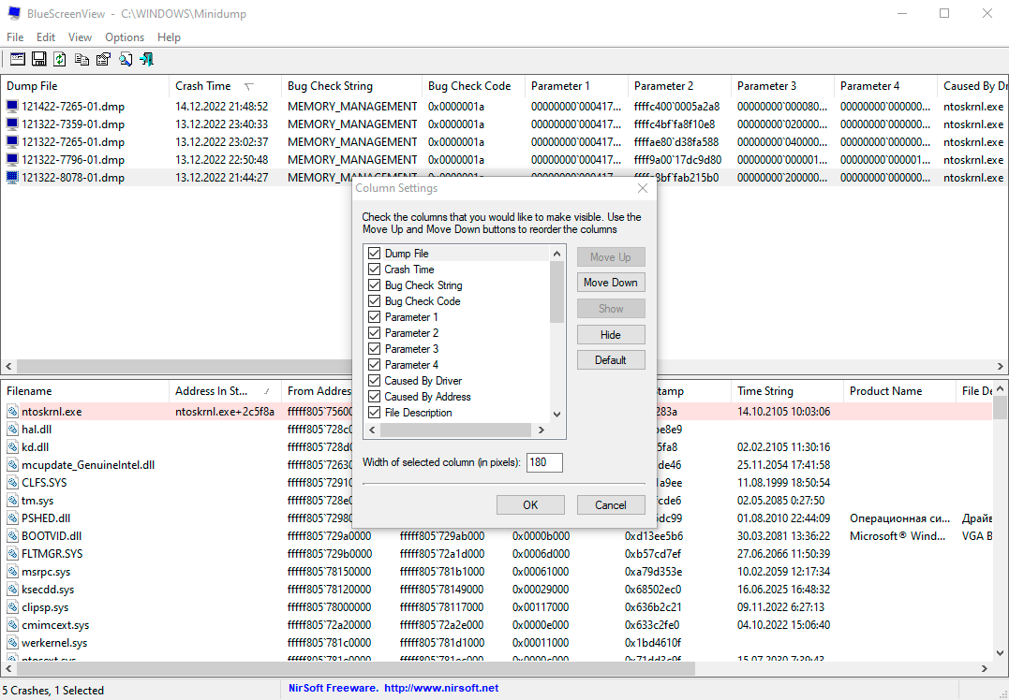Uncheck the Parameter 2 checkbox

374,333
